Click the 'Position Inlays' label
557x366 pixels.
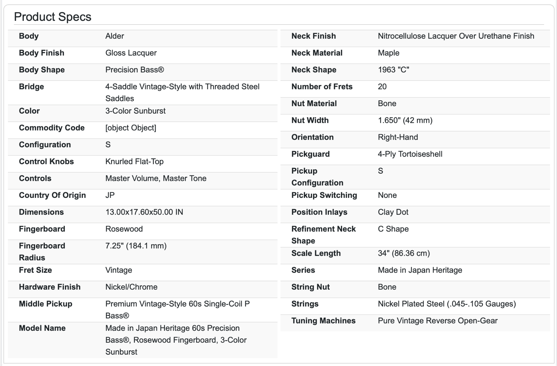(319, 212)
